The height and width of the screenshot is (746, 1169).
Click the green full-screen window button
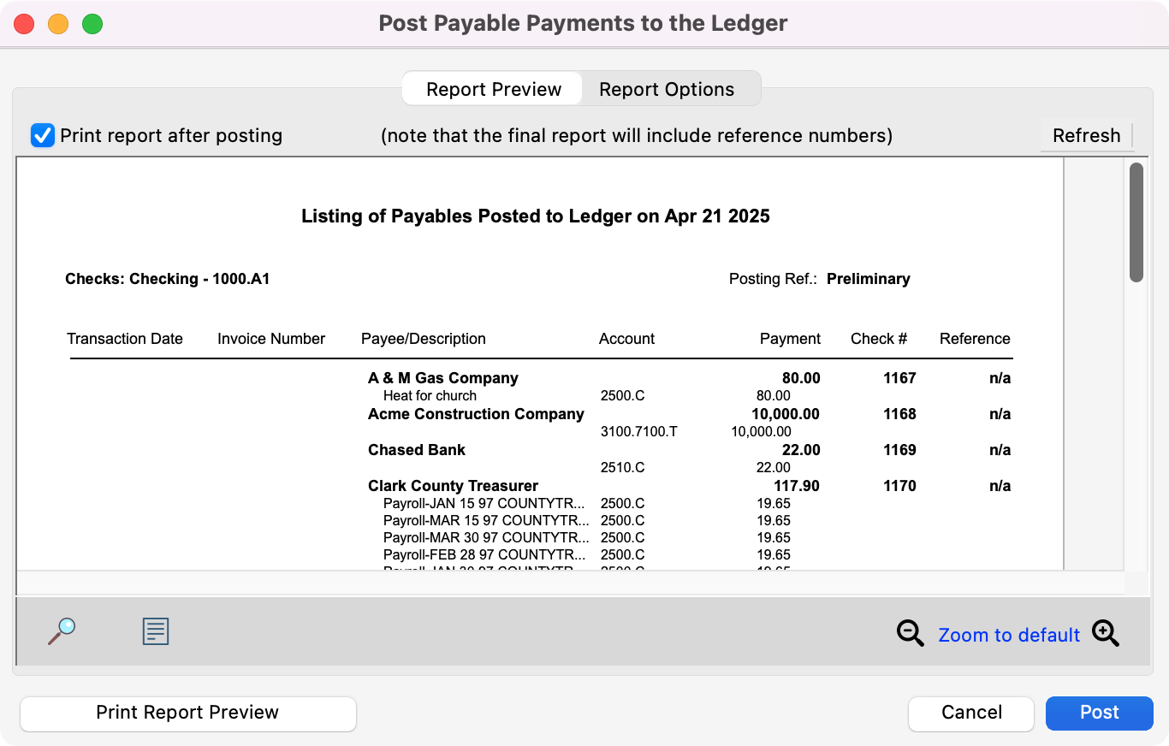[x=92, y=24]
